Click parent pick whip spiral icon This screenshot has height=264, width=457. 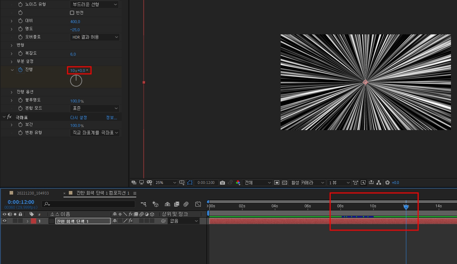[x=163, y=221]
